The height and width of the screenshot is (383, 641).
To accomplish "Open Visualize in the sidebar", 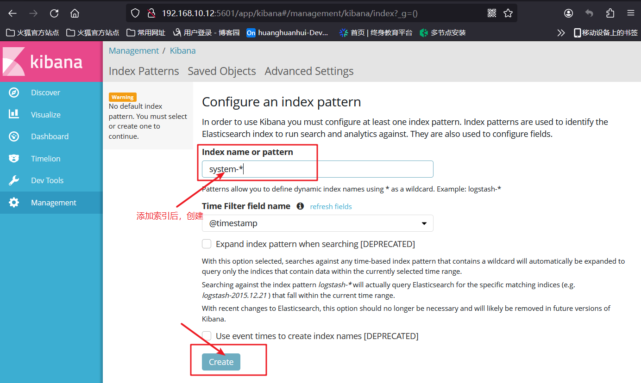I will [x=46, y=115].
